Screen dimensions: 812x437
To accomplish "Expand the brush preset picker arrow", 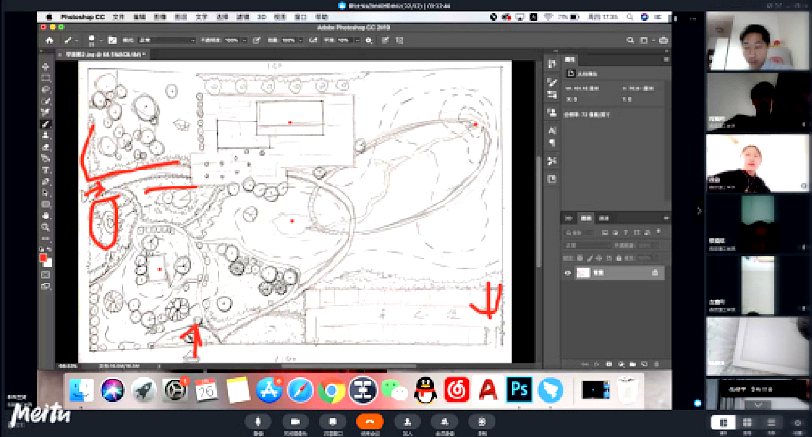I will pyautogui.click(x=103, y=40).
